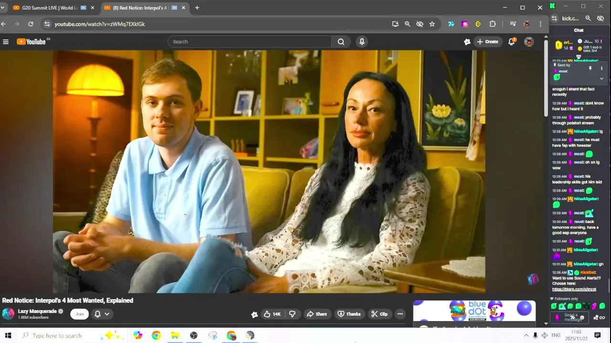Start voice search with the microphone
Viewport: 611px width, 343px height.
362,42
